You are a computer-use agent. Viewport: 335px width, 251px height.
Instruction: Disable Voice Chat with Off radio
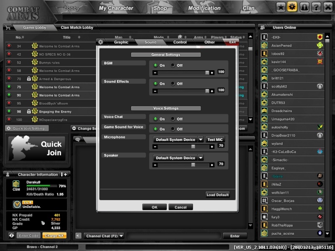coord(173,119)
